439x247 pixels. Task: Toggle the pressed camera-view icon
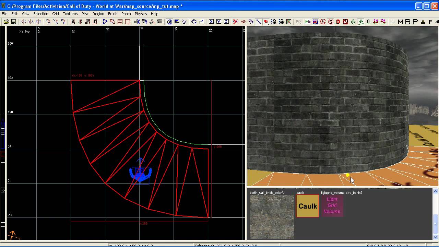pos(169,22)
